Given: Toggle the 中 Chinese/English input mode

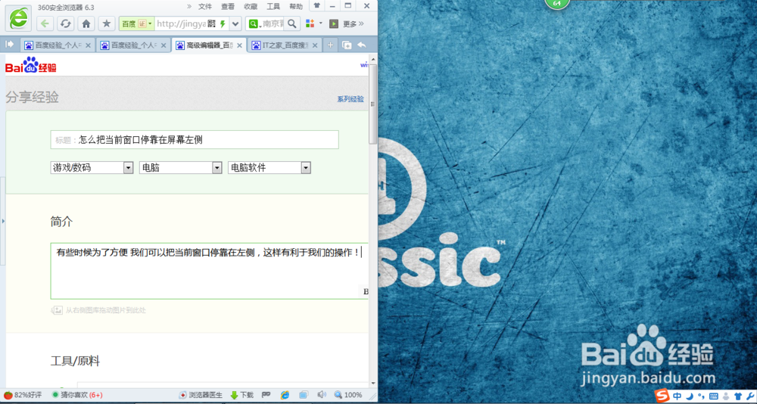Looking at the screenshot, I should tap(678, 396).
